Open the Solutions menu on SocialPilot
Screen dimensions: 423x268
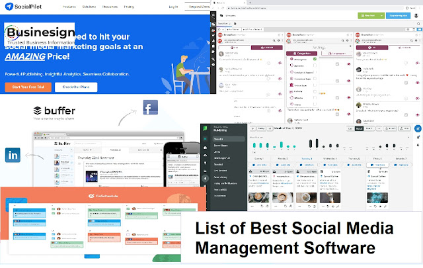pos(89,7)
